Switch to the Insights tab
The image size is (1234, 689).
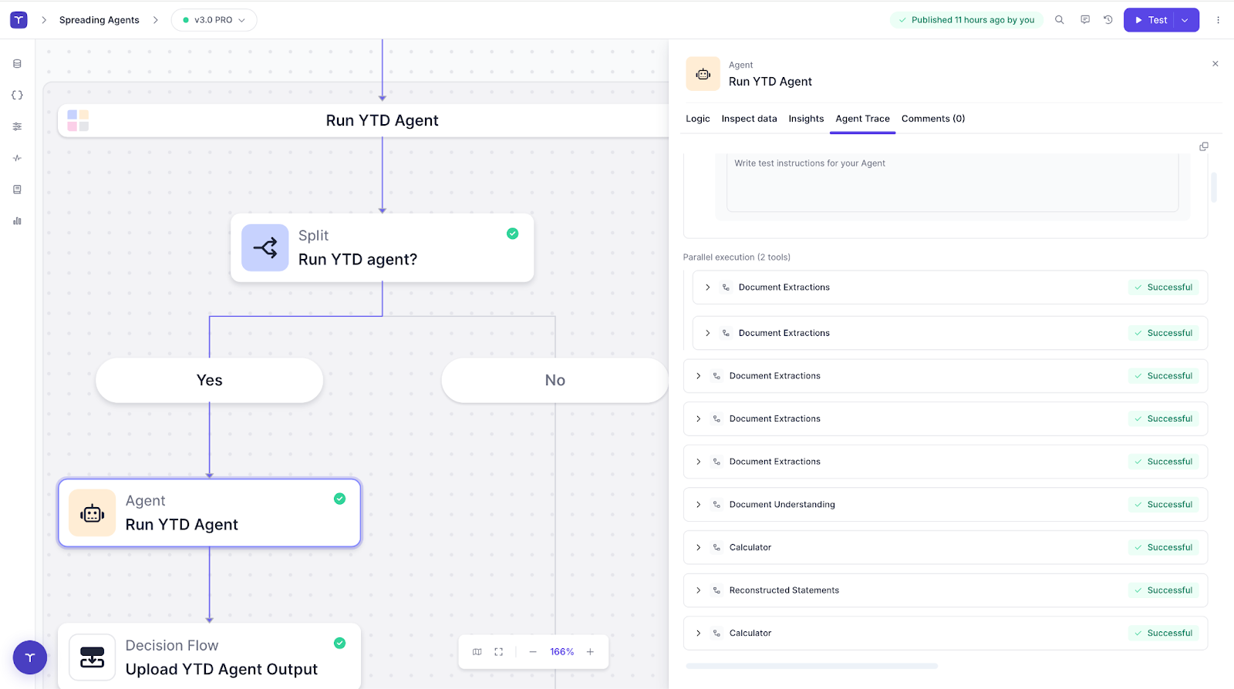click(805, 119)
